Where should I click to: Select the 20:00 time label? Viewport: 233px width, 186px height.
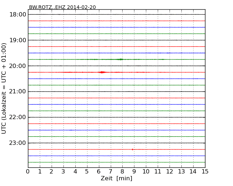click(x=18, y=66)
